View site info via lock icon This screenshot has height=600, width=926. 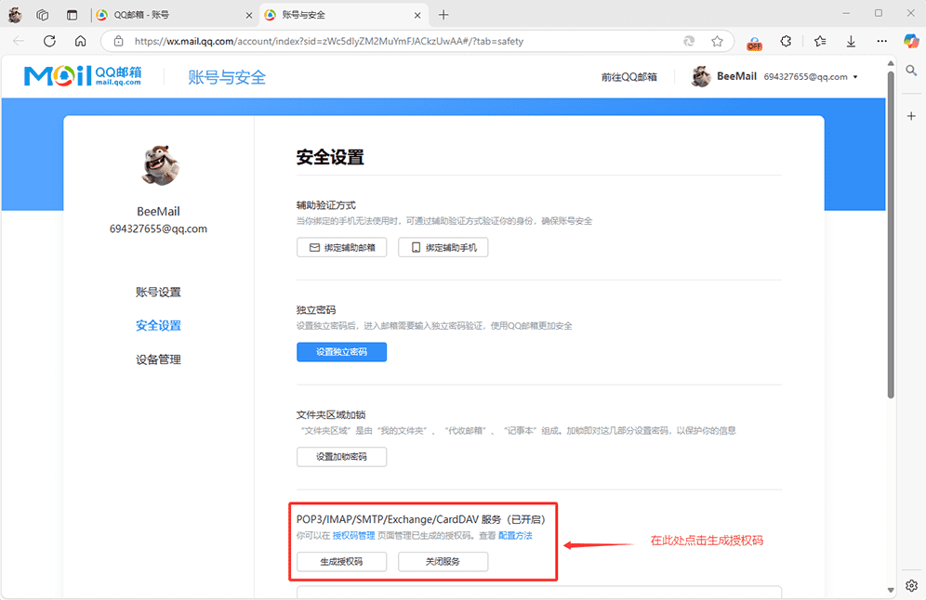point(119,41)
